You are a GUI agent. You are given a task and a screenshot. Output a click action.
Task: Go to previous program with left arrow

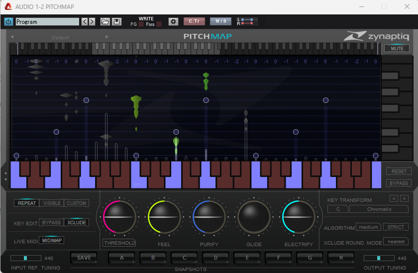[x=85, y=21]
